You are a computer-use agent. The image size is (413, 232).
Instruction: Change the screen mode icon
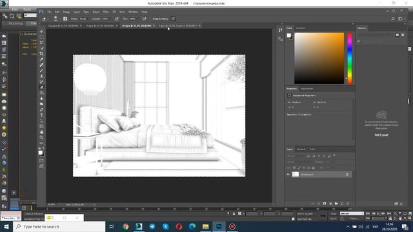click(x=41, y=166)
